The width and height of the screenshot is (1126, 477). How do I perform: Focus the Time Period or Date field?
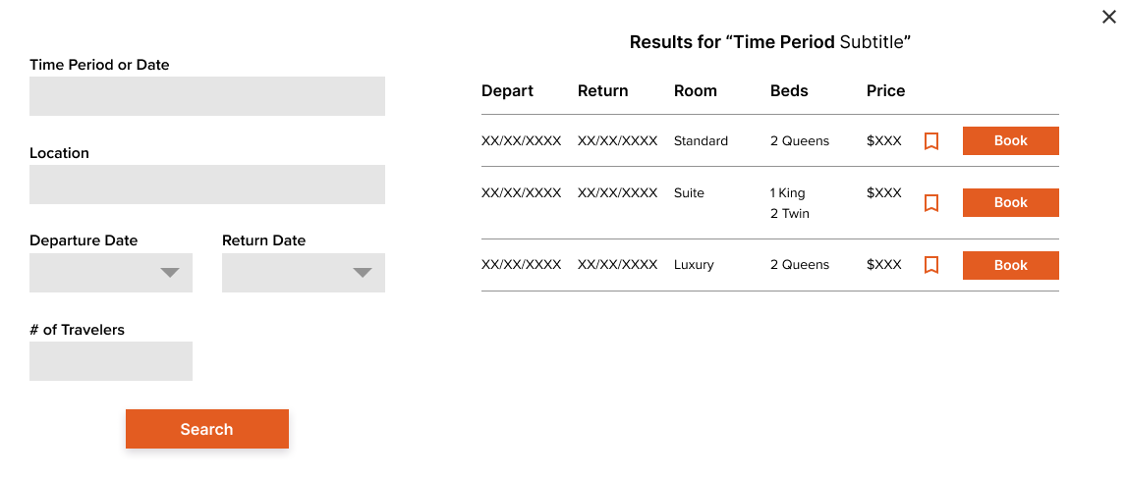pos(206,96)
